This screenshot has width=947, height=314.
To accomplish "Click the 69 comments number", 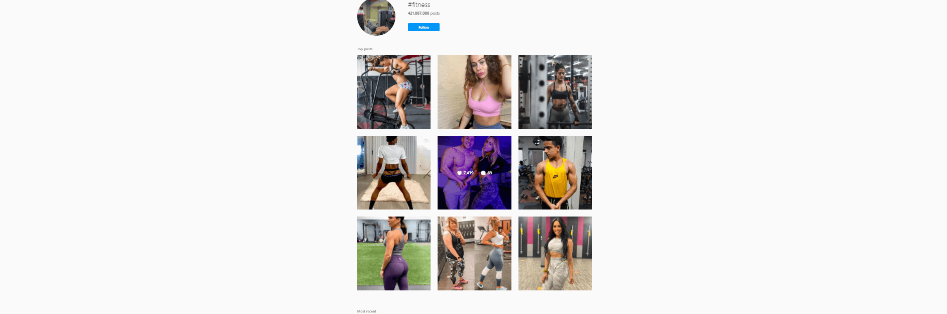I will click(490, 173).
